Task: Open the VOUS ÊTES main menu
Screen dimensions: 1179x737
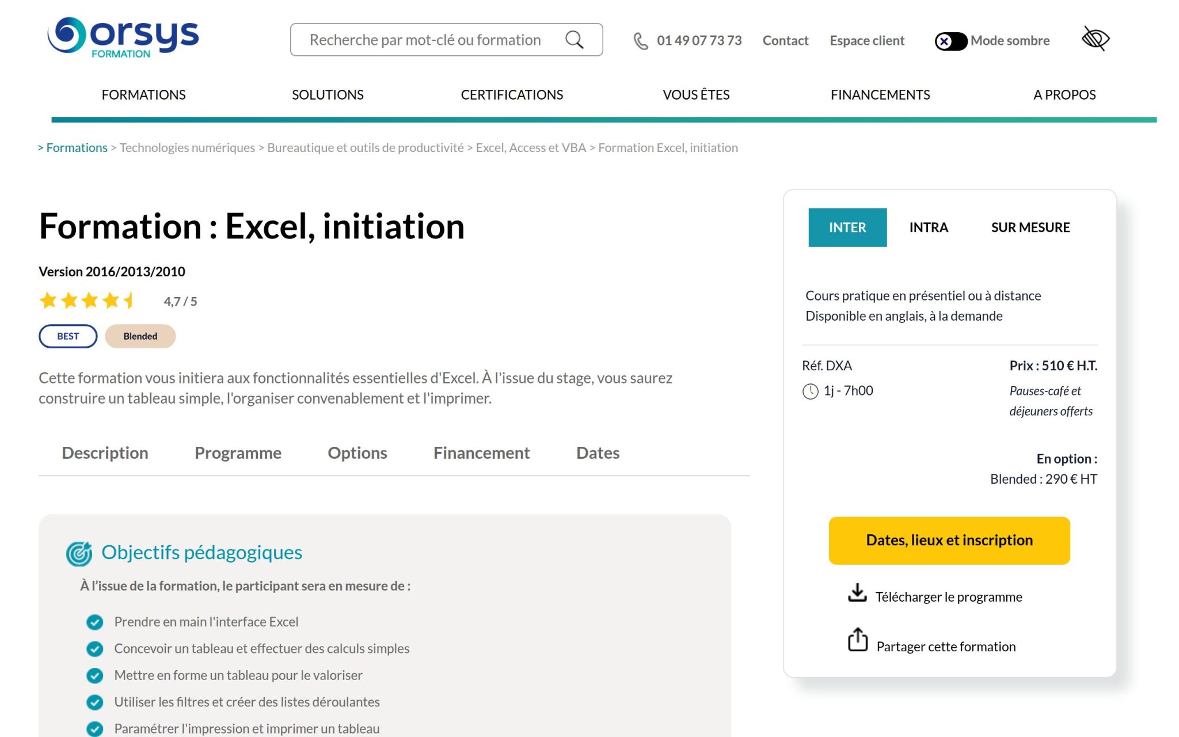Action: click(696, 94)
